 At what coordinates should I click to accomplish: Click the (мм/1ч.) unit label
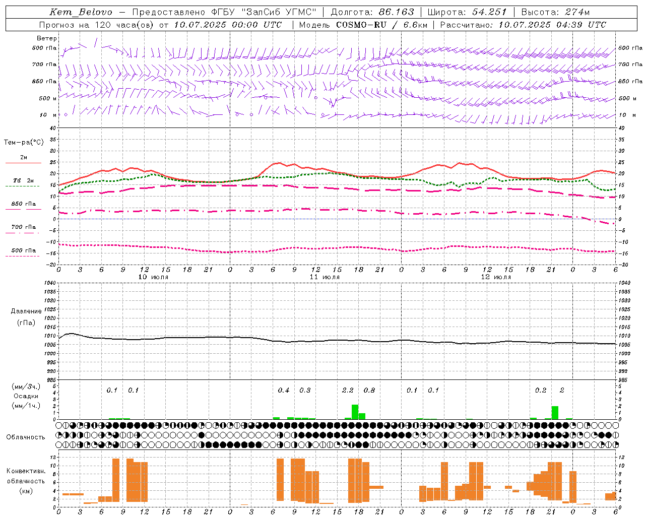click(x=26, y=406)
